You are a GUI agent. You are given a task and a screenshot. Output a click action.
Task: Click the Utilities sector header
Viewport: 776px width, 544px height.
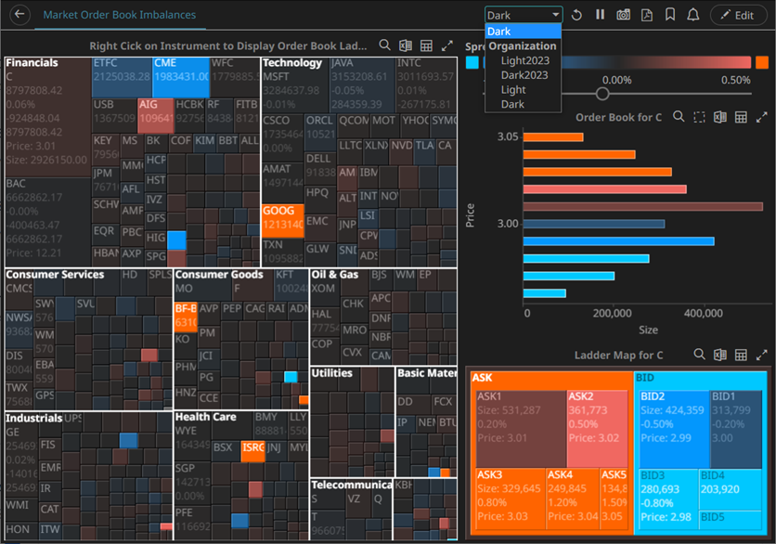tap(331, 373)
